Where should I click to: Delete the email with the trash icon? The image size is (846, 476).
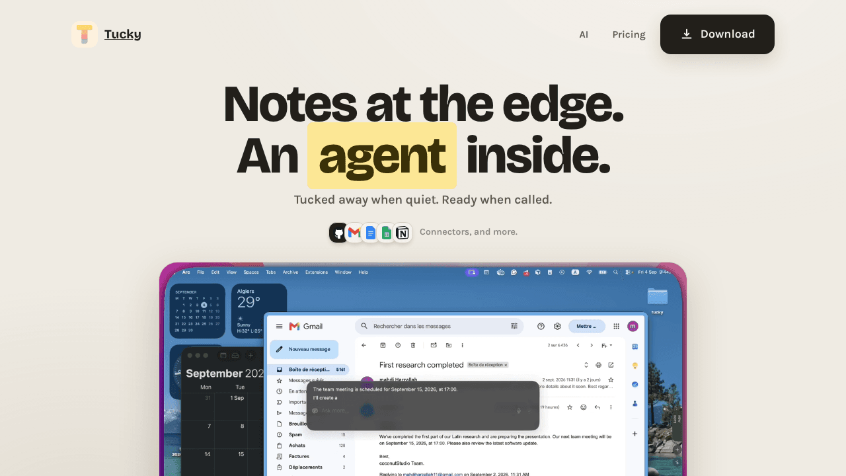pyautogui.click(x=413, y=345)
